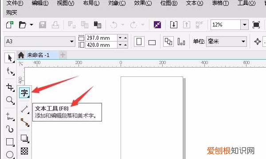Open the 对象(C) menu

[117, 3]
